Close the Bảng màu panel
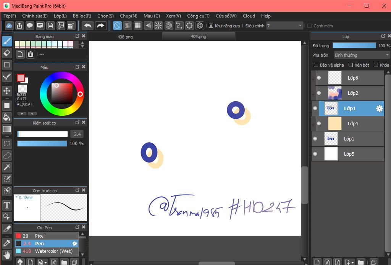The width and height of the screenshot is (391, 265). [x=84, y=36]
